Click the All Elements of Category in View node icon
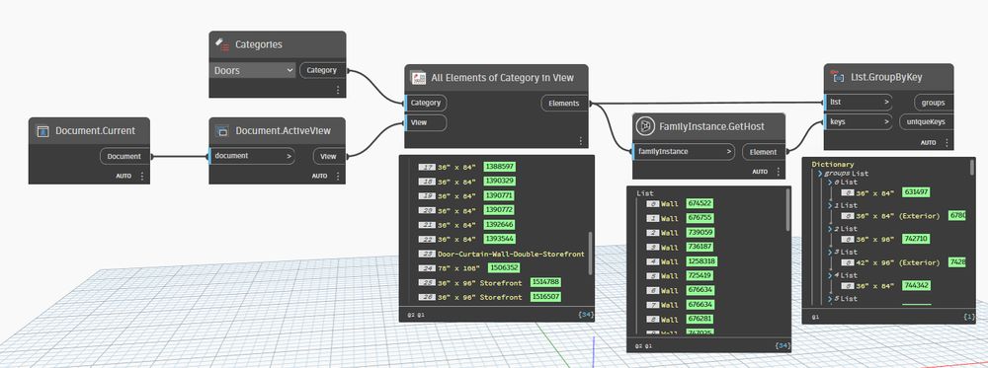 418,78
